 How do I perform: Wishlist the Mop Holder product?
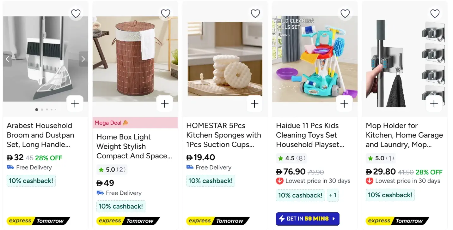[x=435, y=14]
